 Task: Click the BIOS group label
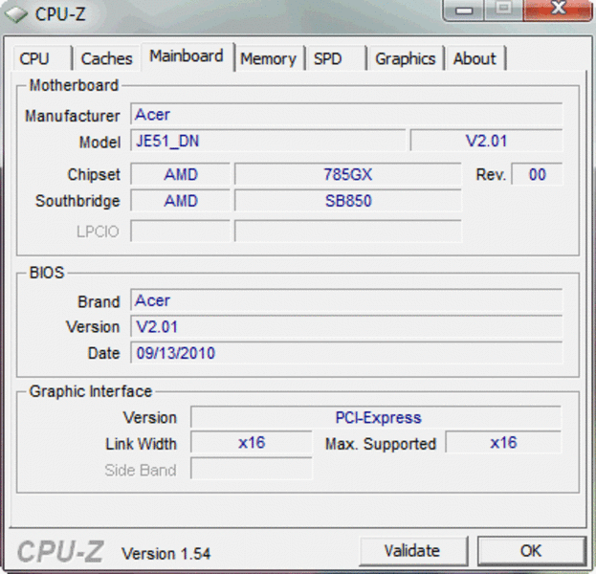[47, 273]
